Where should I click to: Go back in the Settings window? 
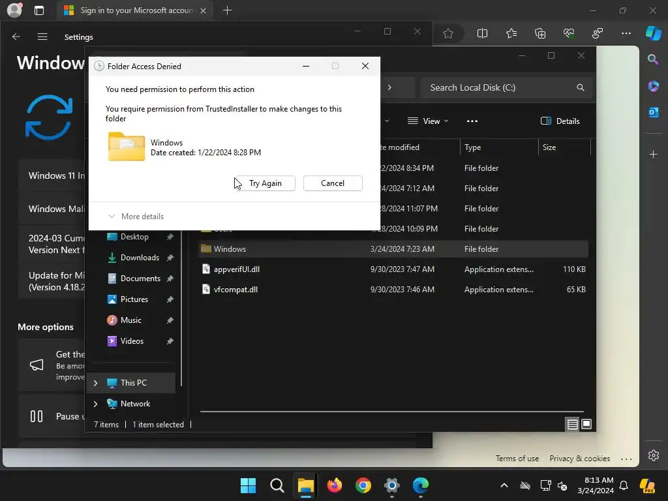coord(16,37)
